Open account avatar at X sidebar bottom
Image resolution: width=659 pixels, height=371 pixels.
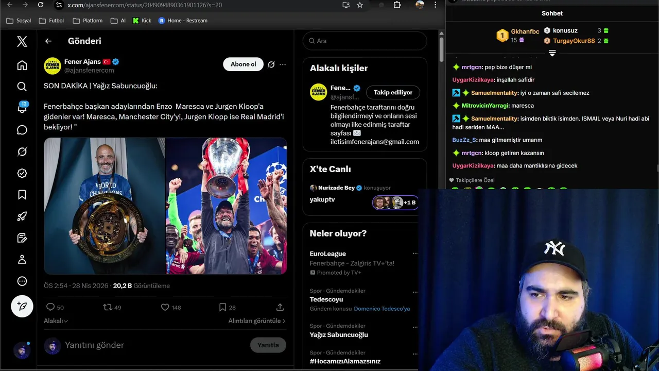click(22, 350)
